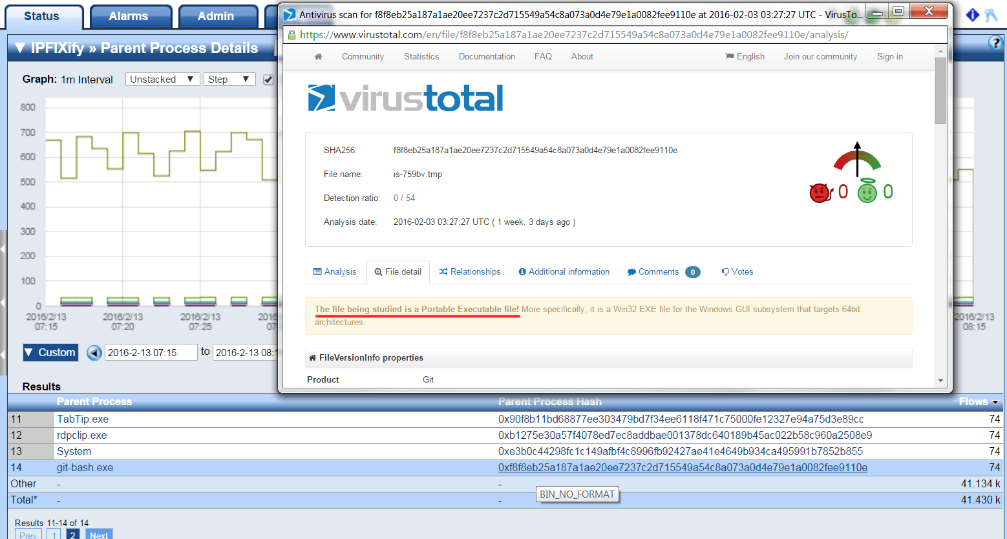
Task: Collapse the IPFIXify Parent Process Details header
Action: (x=20, y=48)
